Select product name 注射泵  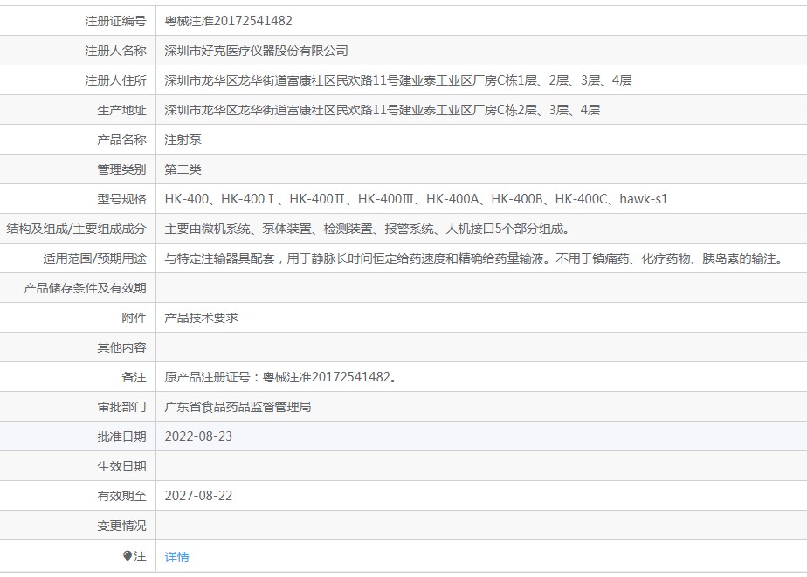click(x=183, y=140)
